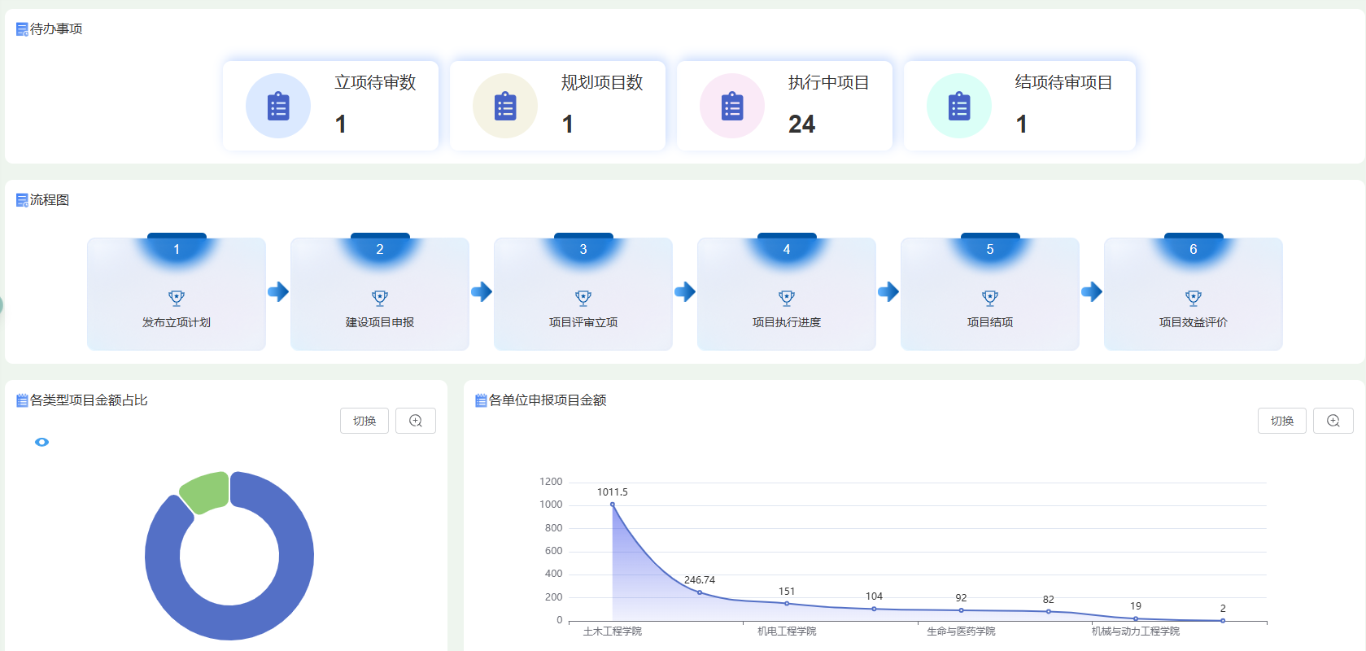Select step 2 建设项目申报 card
The height and width of the screenshot is (651, 1366).
pos(380,294)
